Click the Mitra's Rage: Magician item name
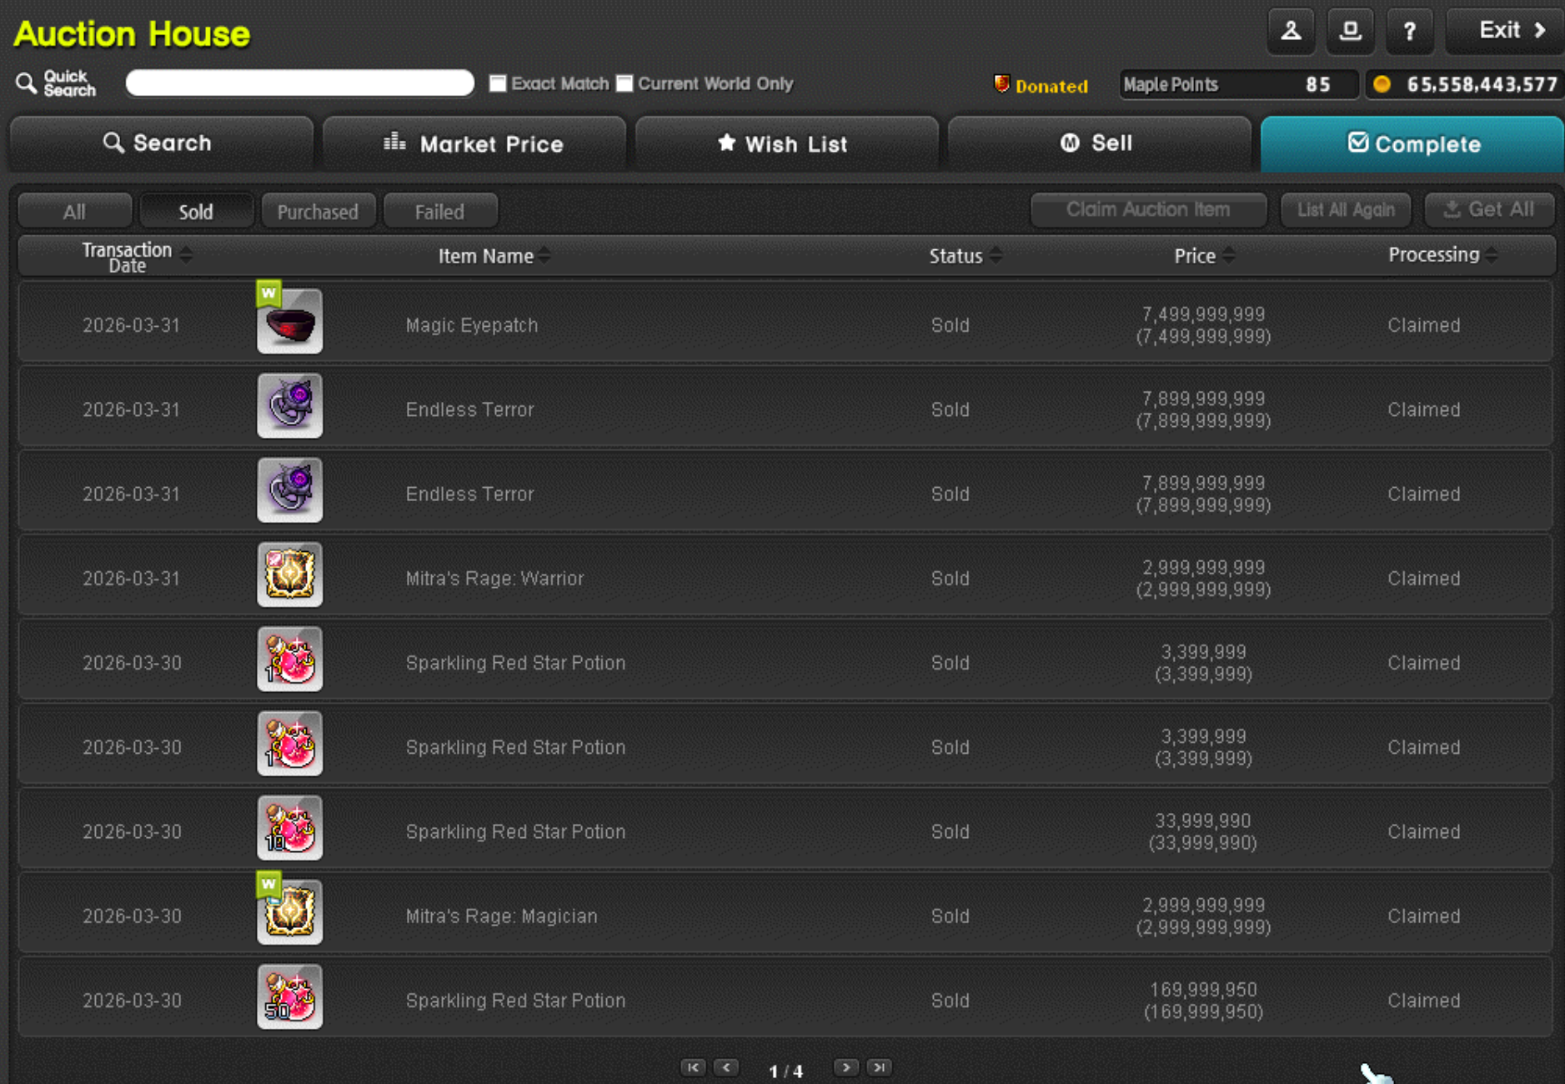Image resolution: width=1565 pixels, height=1084 pixels. 501,916
